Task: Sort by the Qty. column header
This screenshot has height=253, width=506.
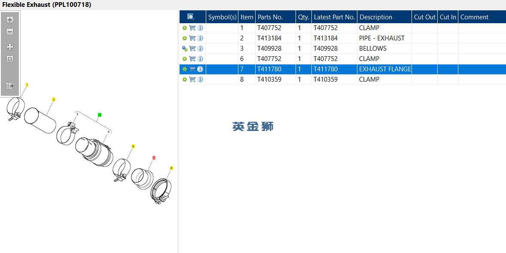Action: pyautogui.click(x=304, y=17)
